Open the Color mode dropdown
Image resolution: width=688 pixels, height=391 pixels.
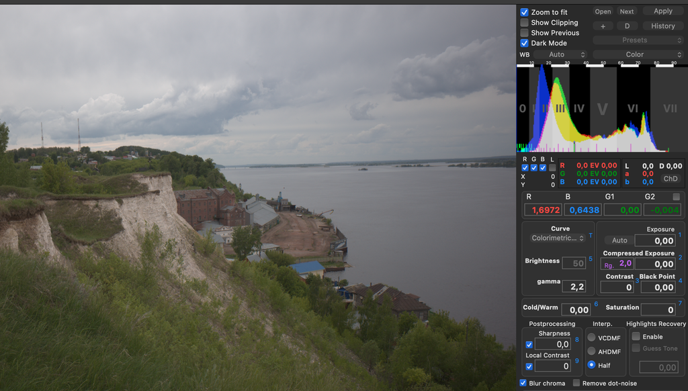(638, 54)
